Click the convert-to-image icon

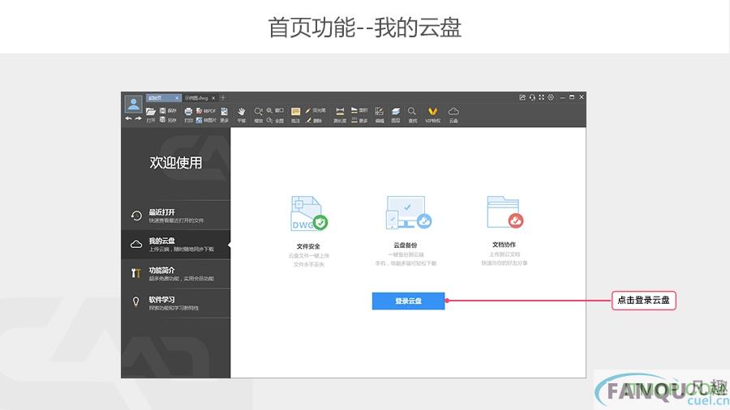(200, 120)
